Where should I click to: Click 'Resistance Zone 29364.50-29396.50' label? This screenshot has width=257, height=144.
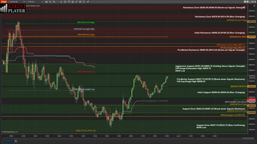coord(214,8)
